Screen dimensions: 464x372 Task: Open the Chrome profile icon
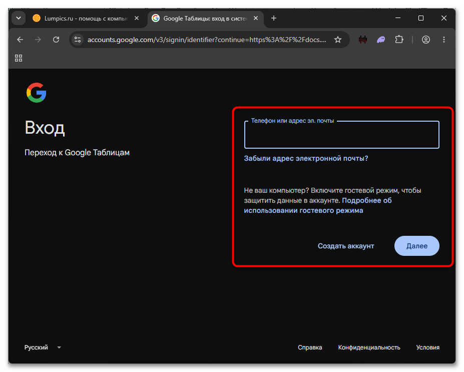426,40
